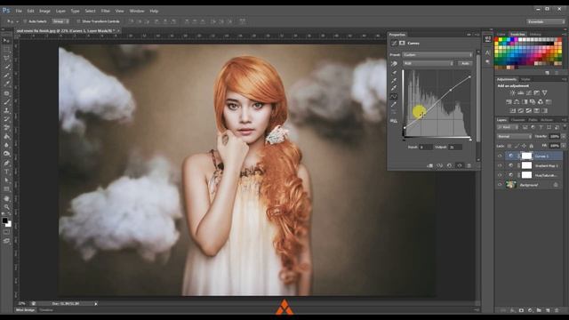Click the Curves black point slider
The width and height of the screenshot is (569, 320).
click(x=404, y=140)
